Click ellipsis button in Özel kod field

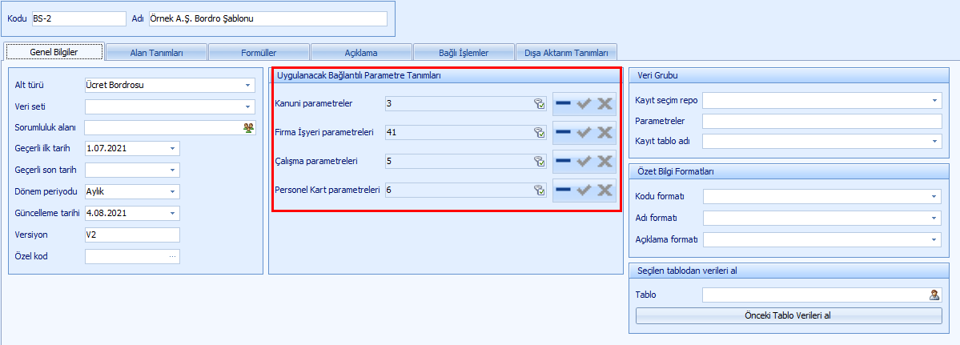coord(172,257)
